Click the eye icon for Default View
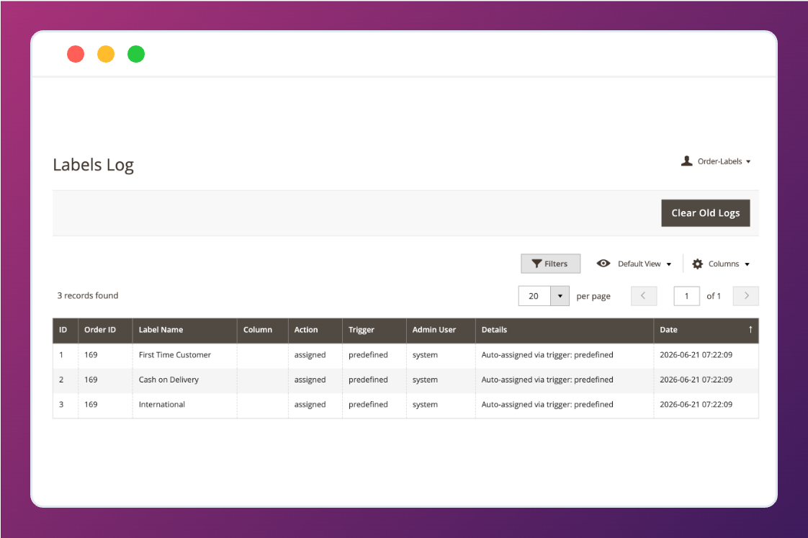 603,264
